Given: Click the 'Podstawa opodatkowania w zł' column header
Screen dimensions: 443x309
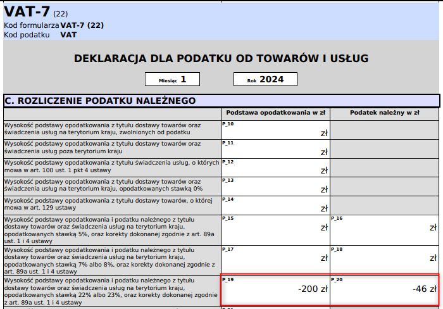Looking at the screenshot, I should pyautogui.click(x=275, y=113).
